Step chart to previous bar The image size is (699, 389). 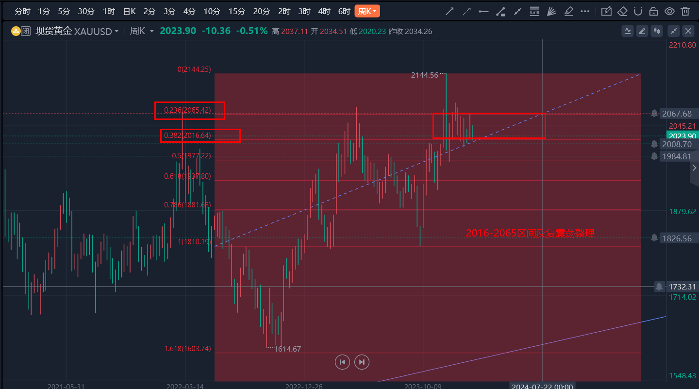click(342, 361)
